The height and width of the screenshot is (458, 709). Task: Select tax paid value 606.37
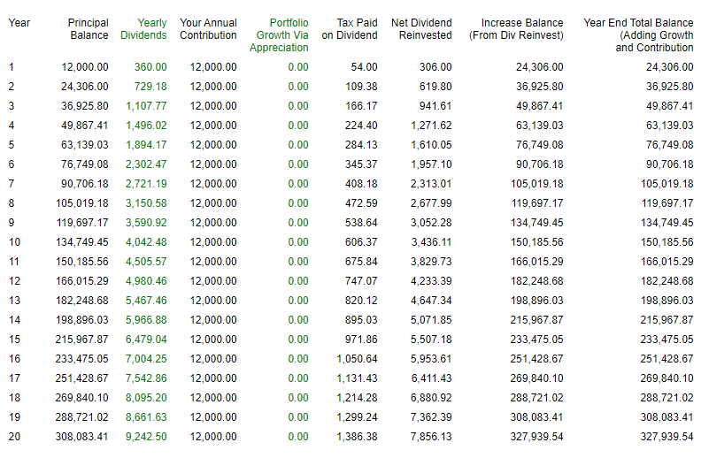(361, 242)
